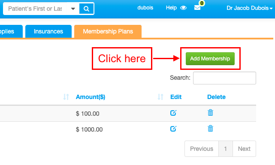Select the Membership Plans tab
The image size is (275, 165).
click(x=108, y=31)
